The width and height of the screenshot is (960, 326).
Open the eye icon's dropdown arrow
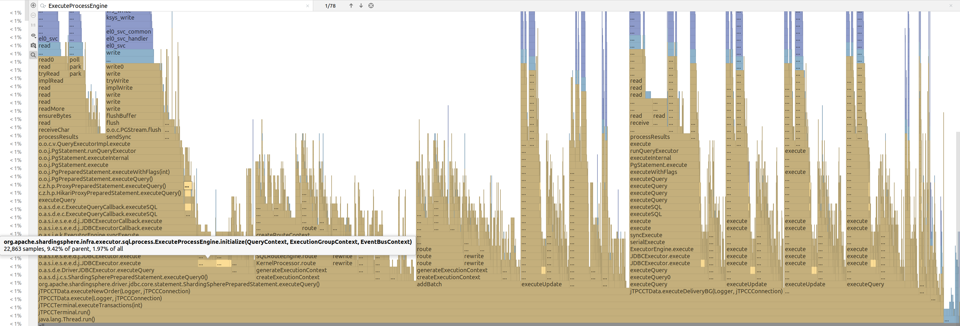[x=35, y=38]
